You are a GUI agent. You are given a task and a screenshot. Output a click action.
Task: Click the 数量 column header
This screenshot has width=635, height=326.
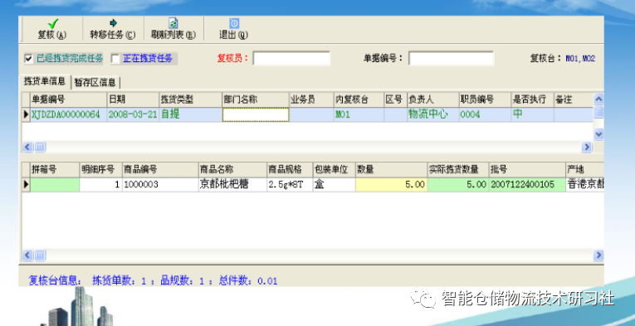[x=391, y=169]
